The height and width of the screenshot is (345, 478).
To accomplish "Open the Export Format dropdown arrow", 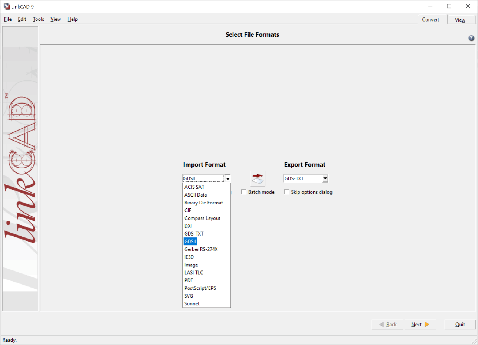I will (x=325, y=178).
